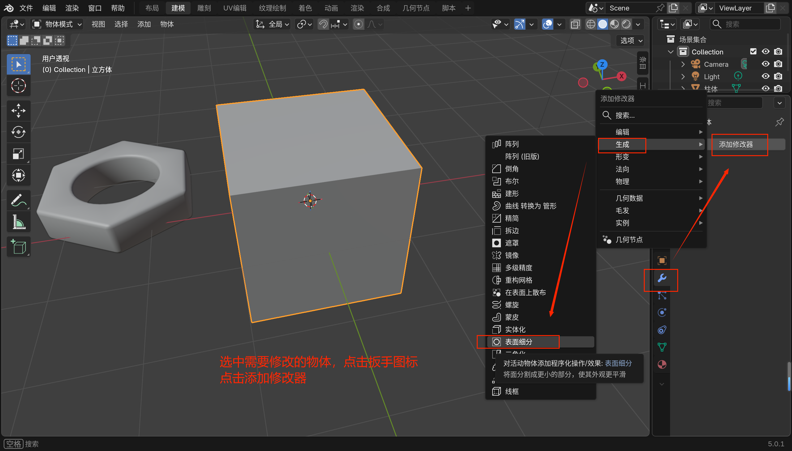Click the red X axis gizmo

[621, 76]
